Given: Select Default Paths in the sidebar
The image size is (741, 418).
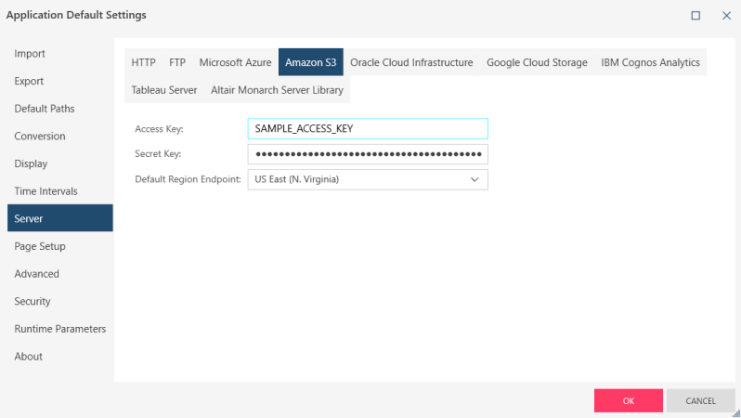Looking at the screenshot, I should [x=45, y=109].
